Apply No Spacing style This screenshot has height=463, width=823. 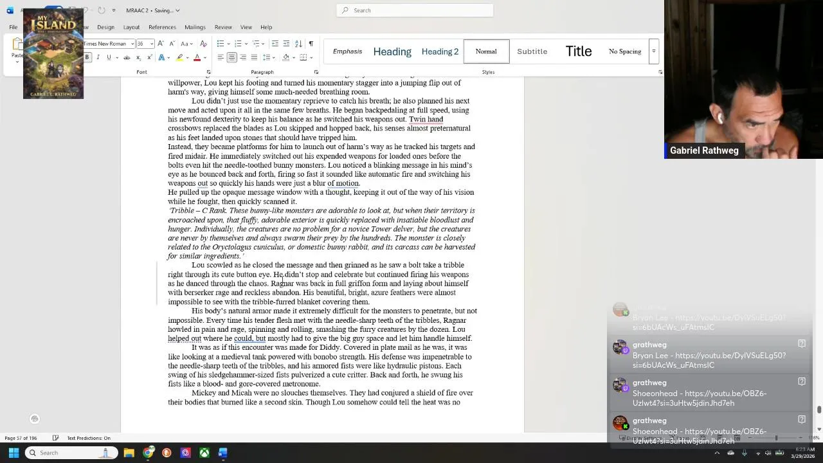625,51
